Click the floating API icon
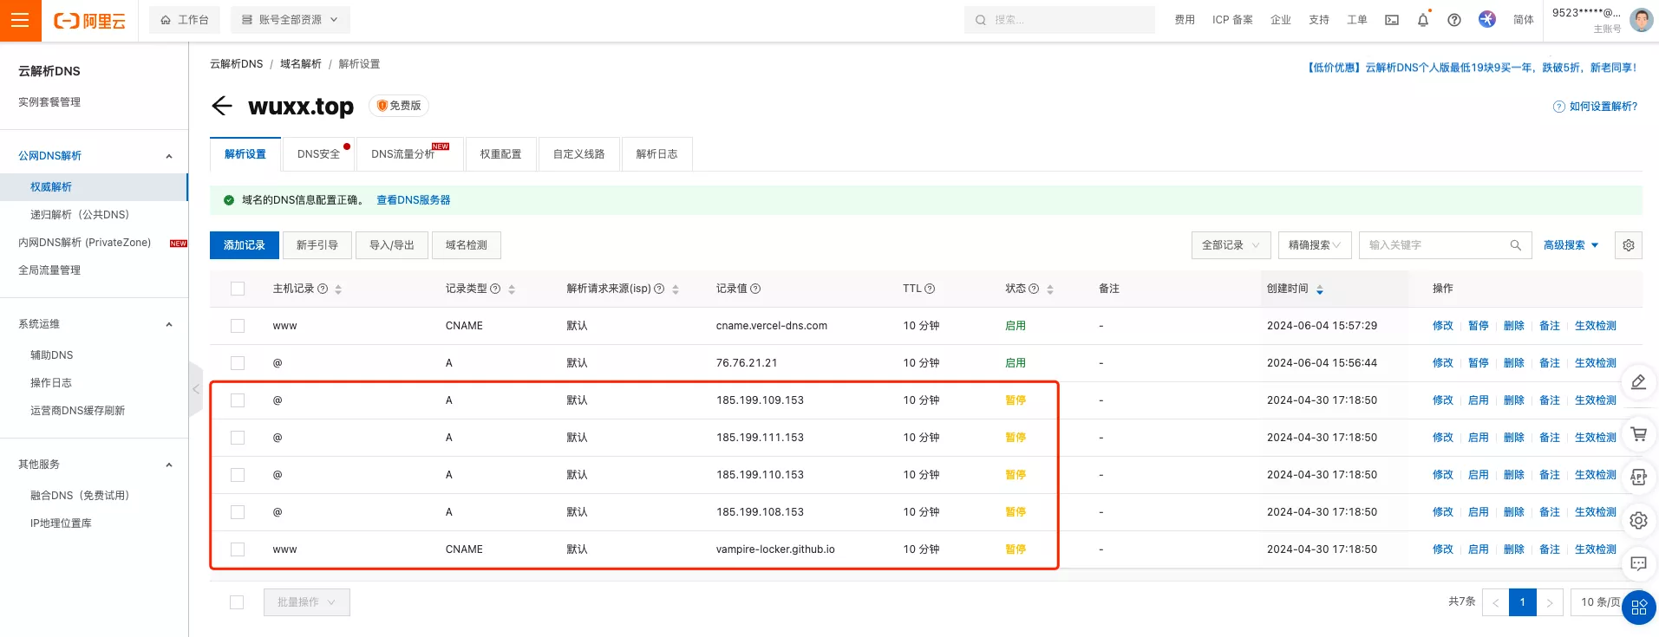 1638,477
